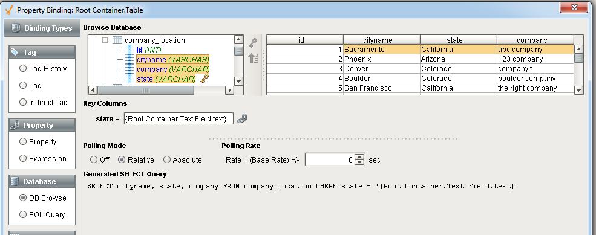Click the key column icon beside the tree
Viewport: 596px width, 235px height.
click(253, 42)
